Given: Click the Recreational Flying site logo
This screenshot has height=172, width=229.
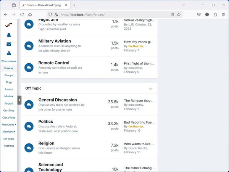Looking at the screenshot, I should 9,25.
